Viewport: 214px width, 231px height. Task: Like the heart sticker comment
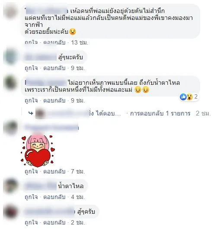coord(31,171)
